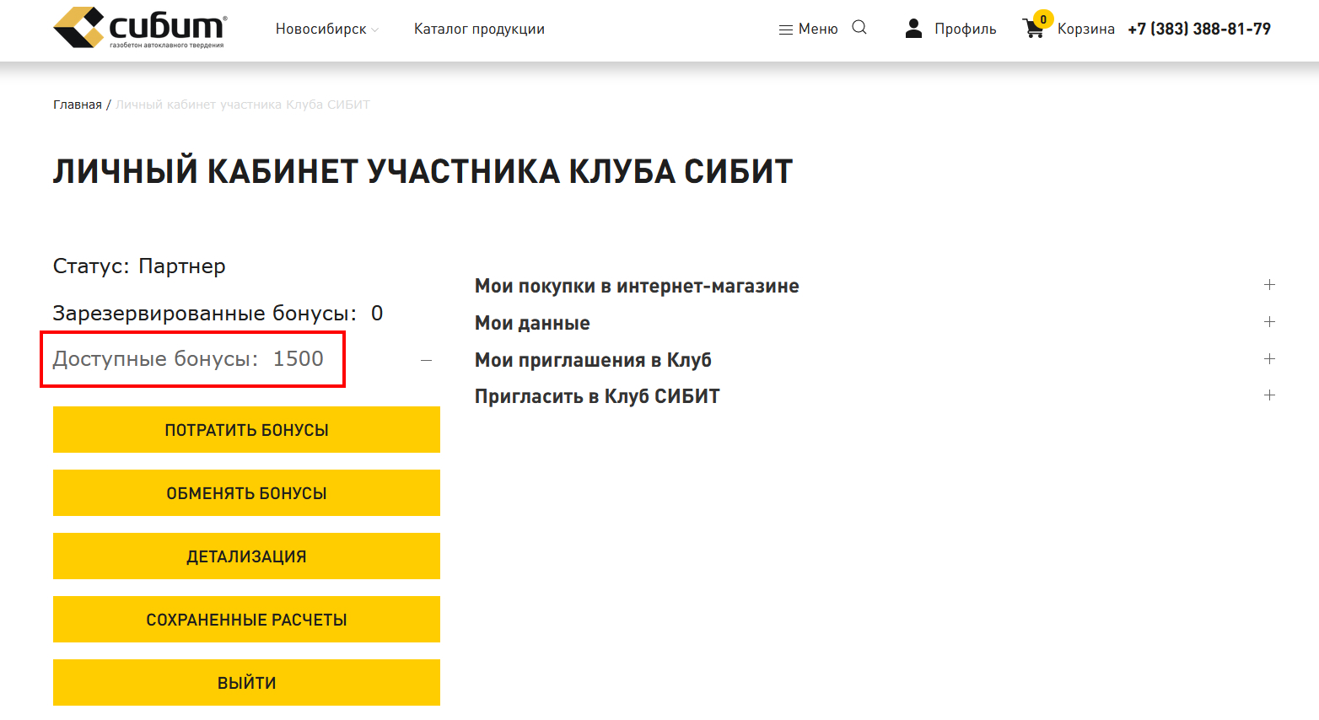Open the Меню label
Screen dimensions: 1319x720
coord(818,30)
